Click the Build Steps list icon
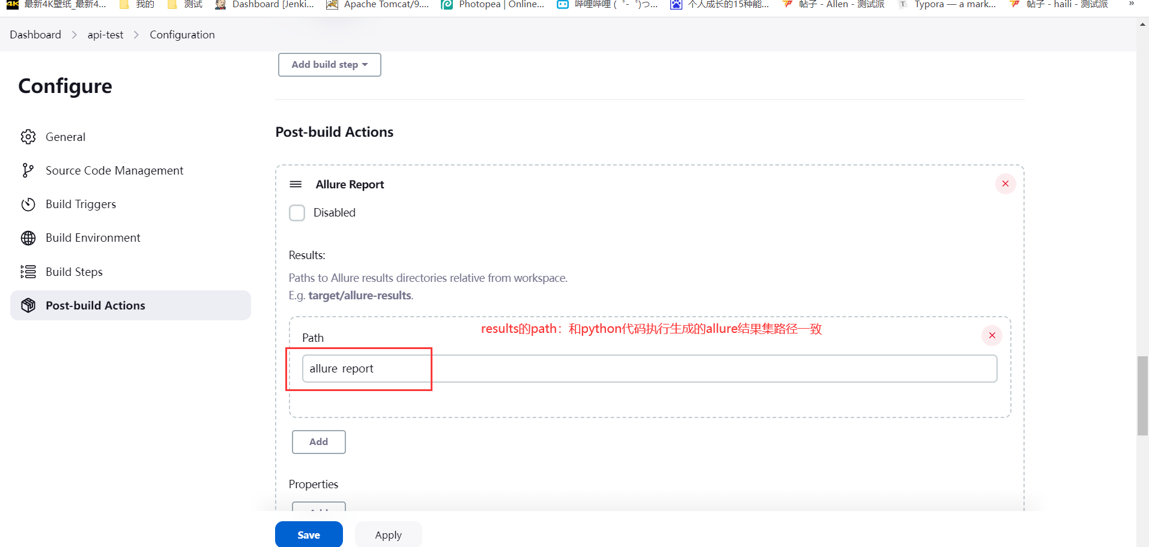This screenshot has width=1149, height=547. coord(28,272)
